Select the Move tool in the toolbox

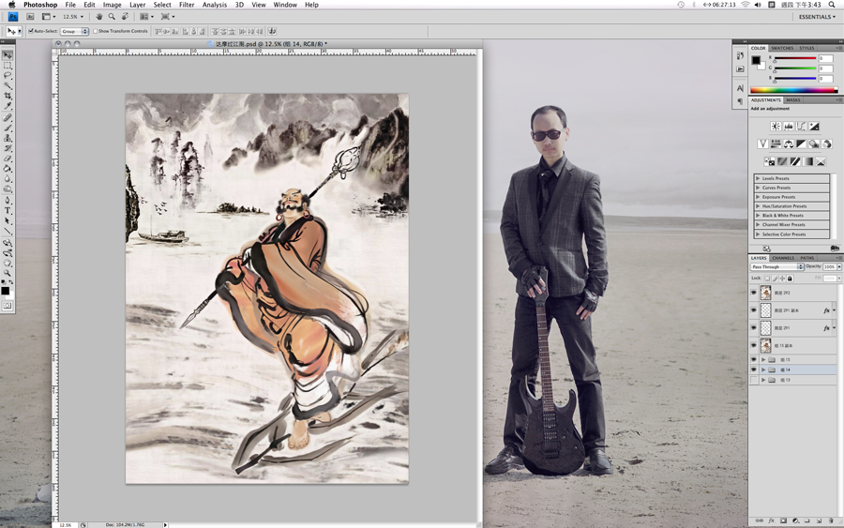[8, 55]
